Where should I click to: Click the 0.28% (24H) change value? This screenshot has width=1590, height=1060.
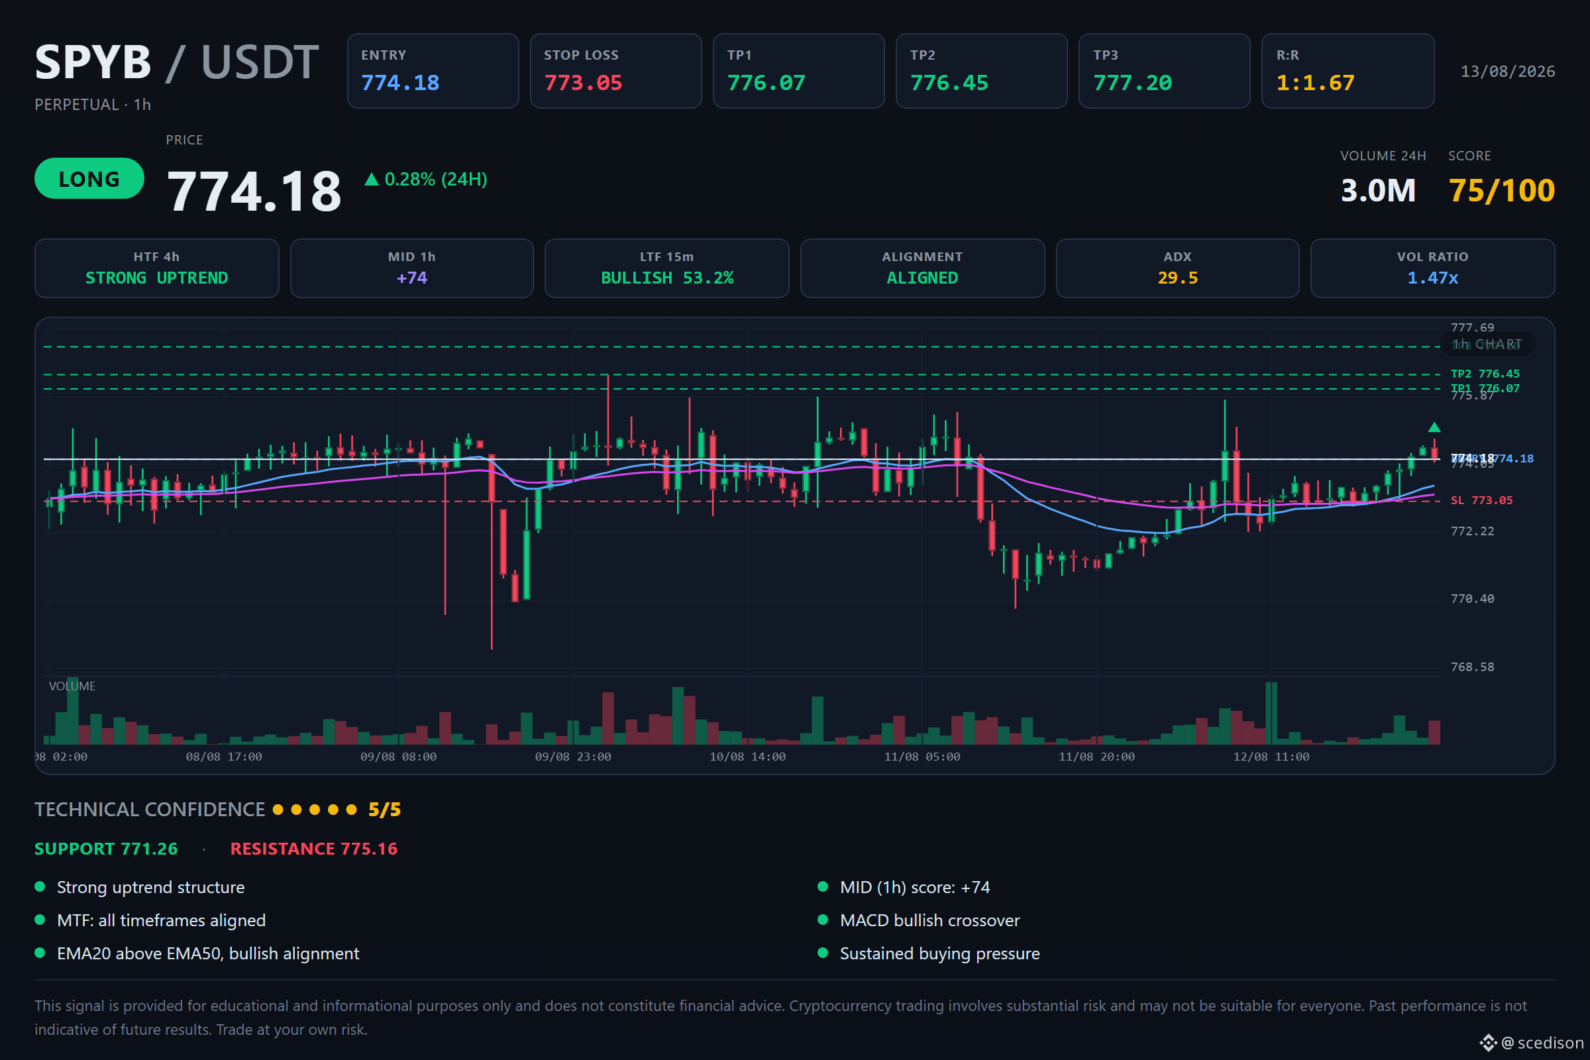coord(436,179)
